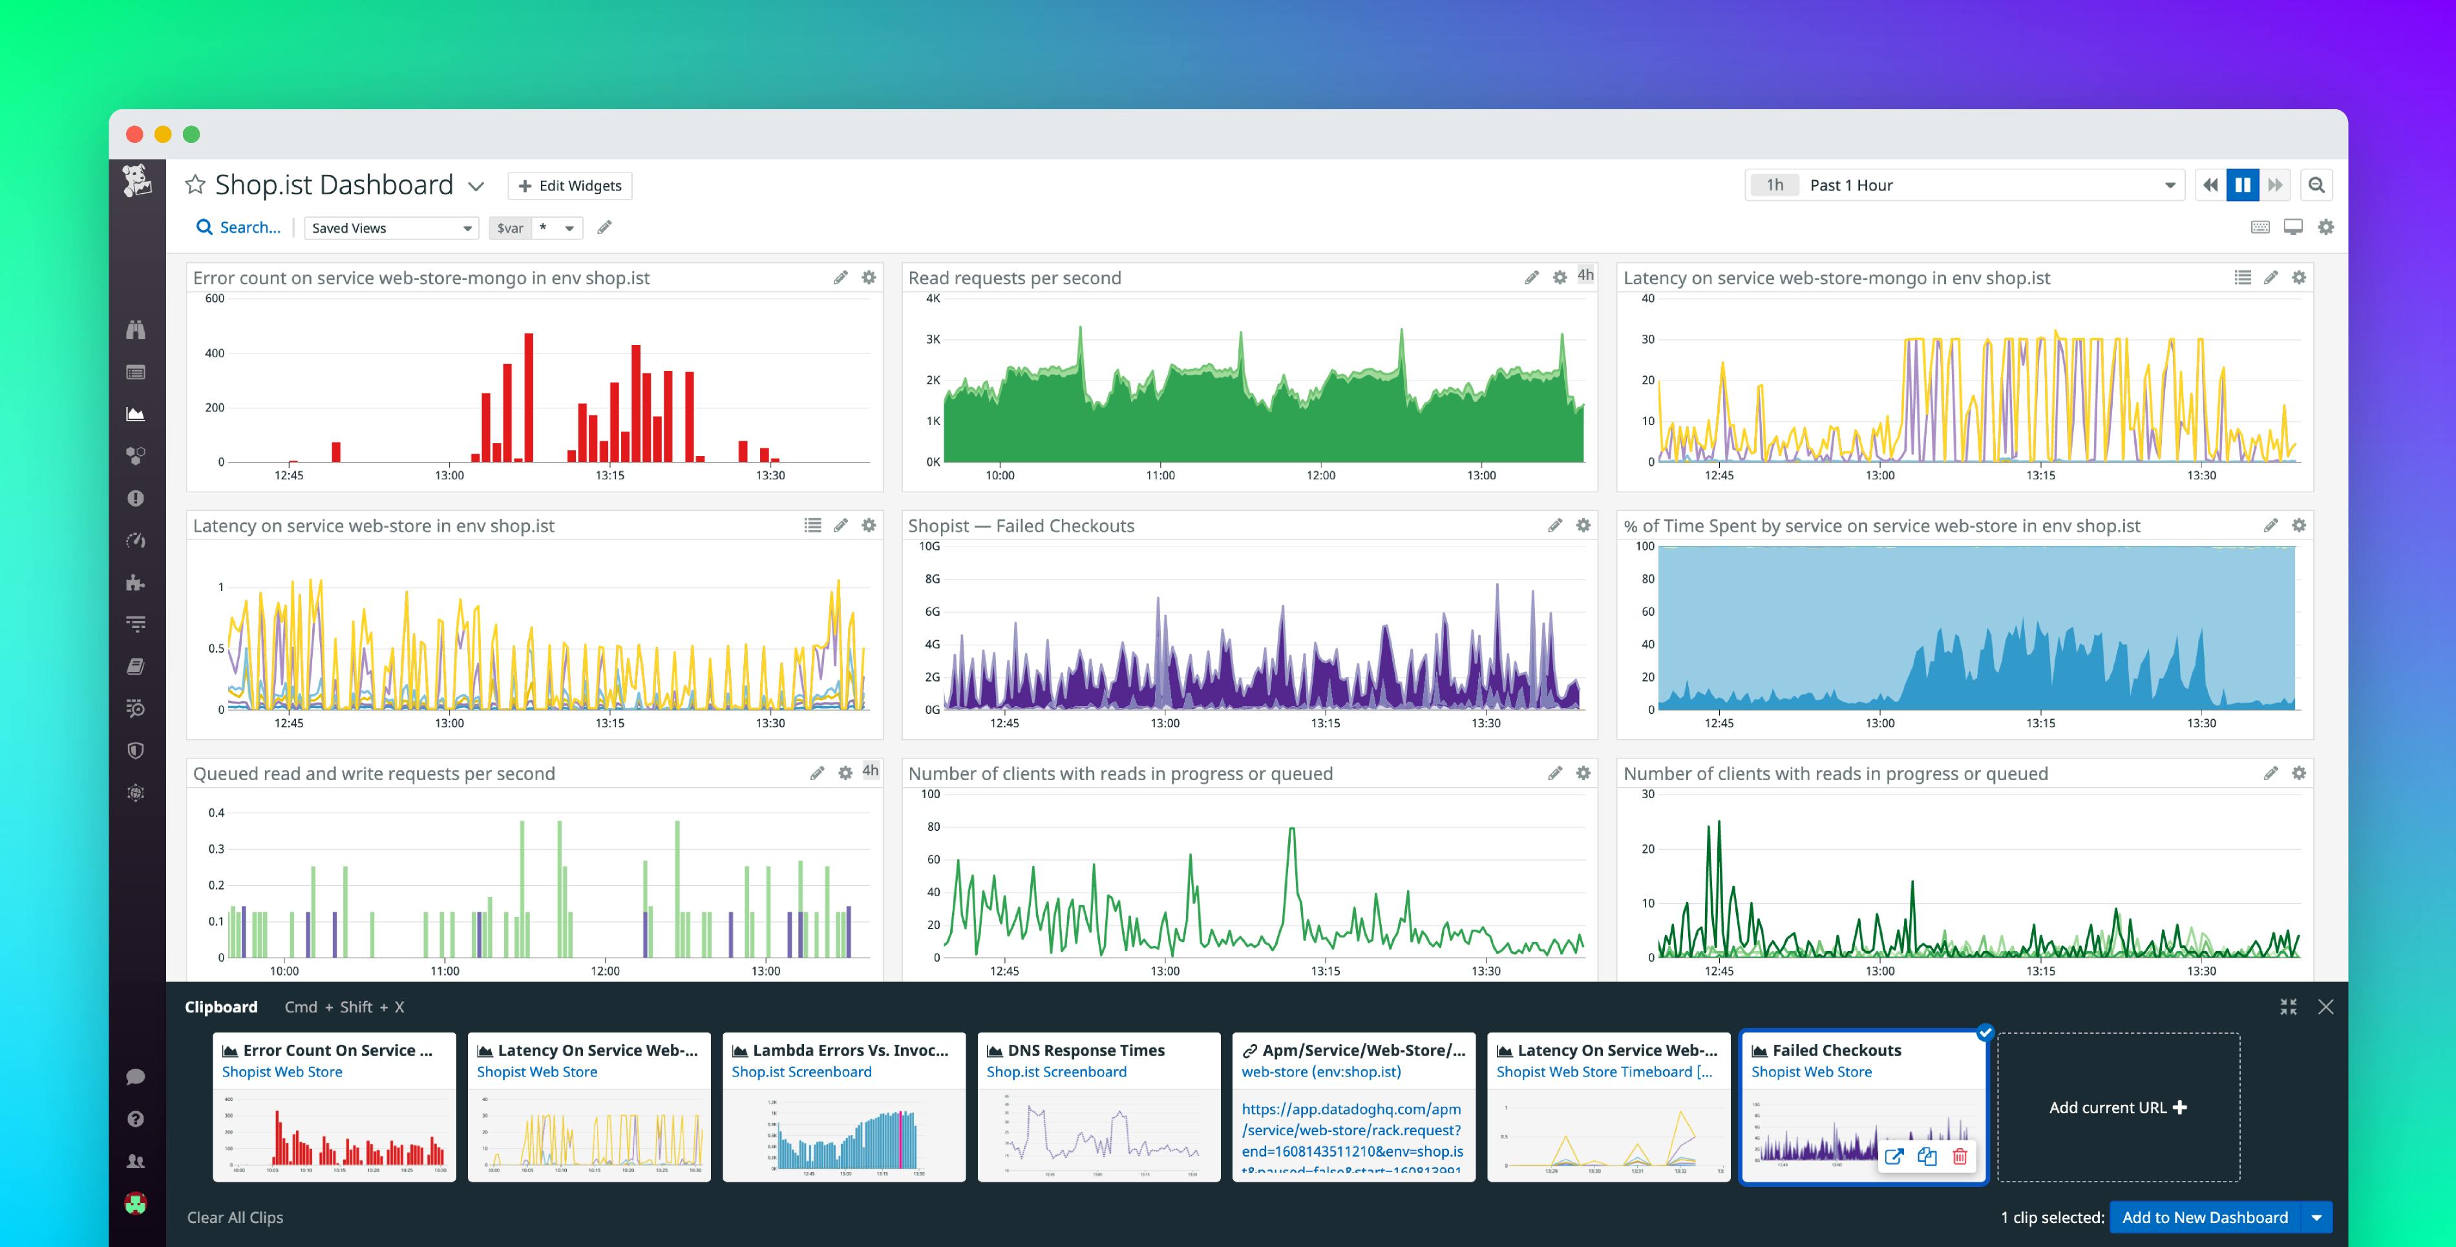Viewport: 2456px width, 1247px height.
Task: Open the Watchdog binoculars icon in sidebar
Action: pyautogui.click(x=136, y=331)
